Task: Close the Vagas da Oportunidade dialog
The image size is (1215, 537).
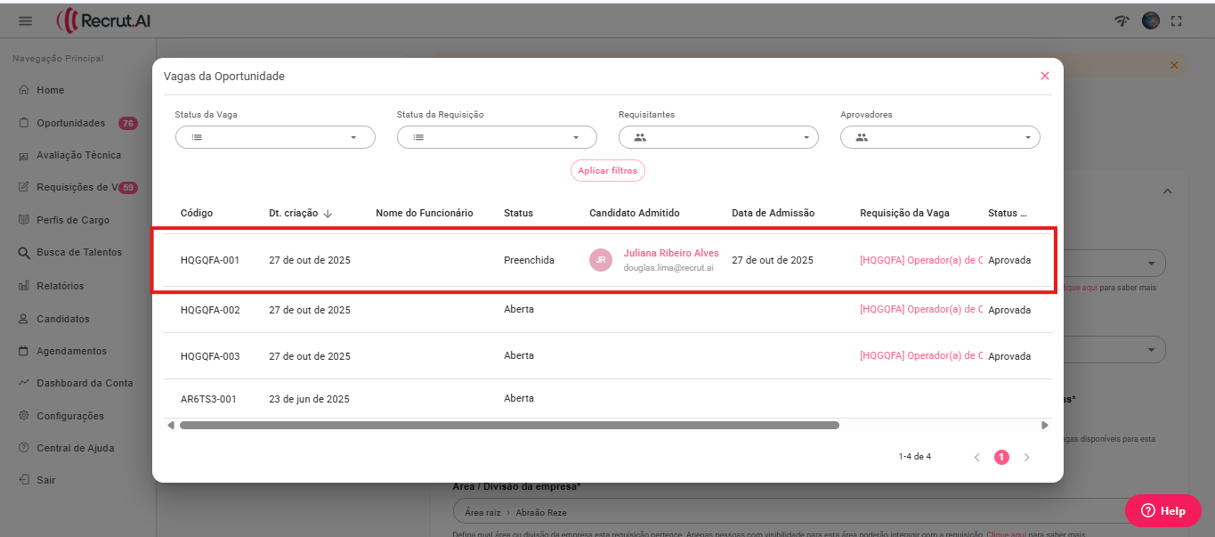Action: (x=1045, y=76)
